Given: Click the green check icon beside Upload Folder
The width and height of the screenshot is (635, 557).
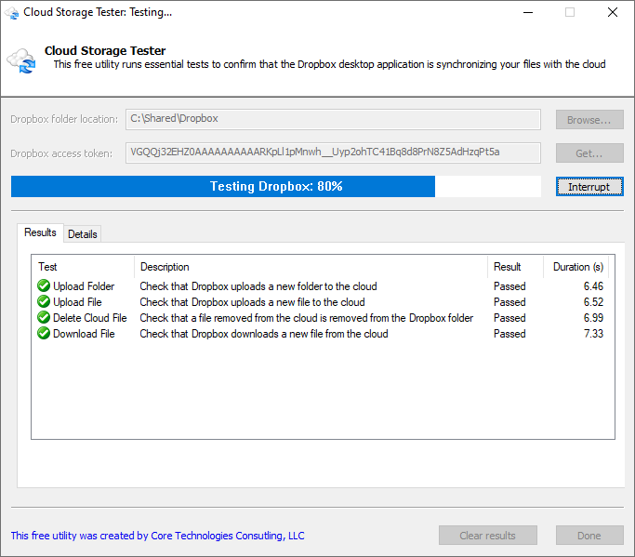Looking at the screenshot, I should (44, 286).
